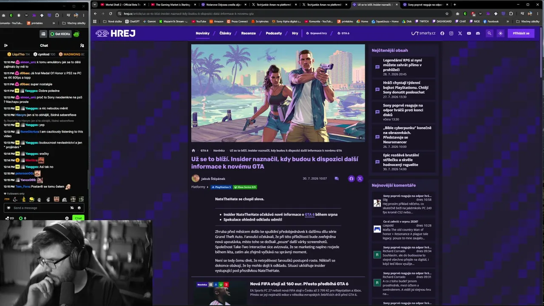The height and width of the screenshot is (306, 544).
Task: Click the Get KICKs button
Action: 60,34
